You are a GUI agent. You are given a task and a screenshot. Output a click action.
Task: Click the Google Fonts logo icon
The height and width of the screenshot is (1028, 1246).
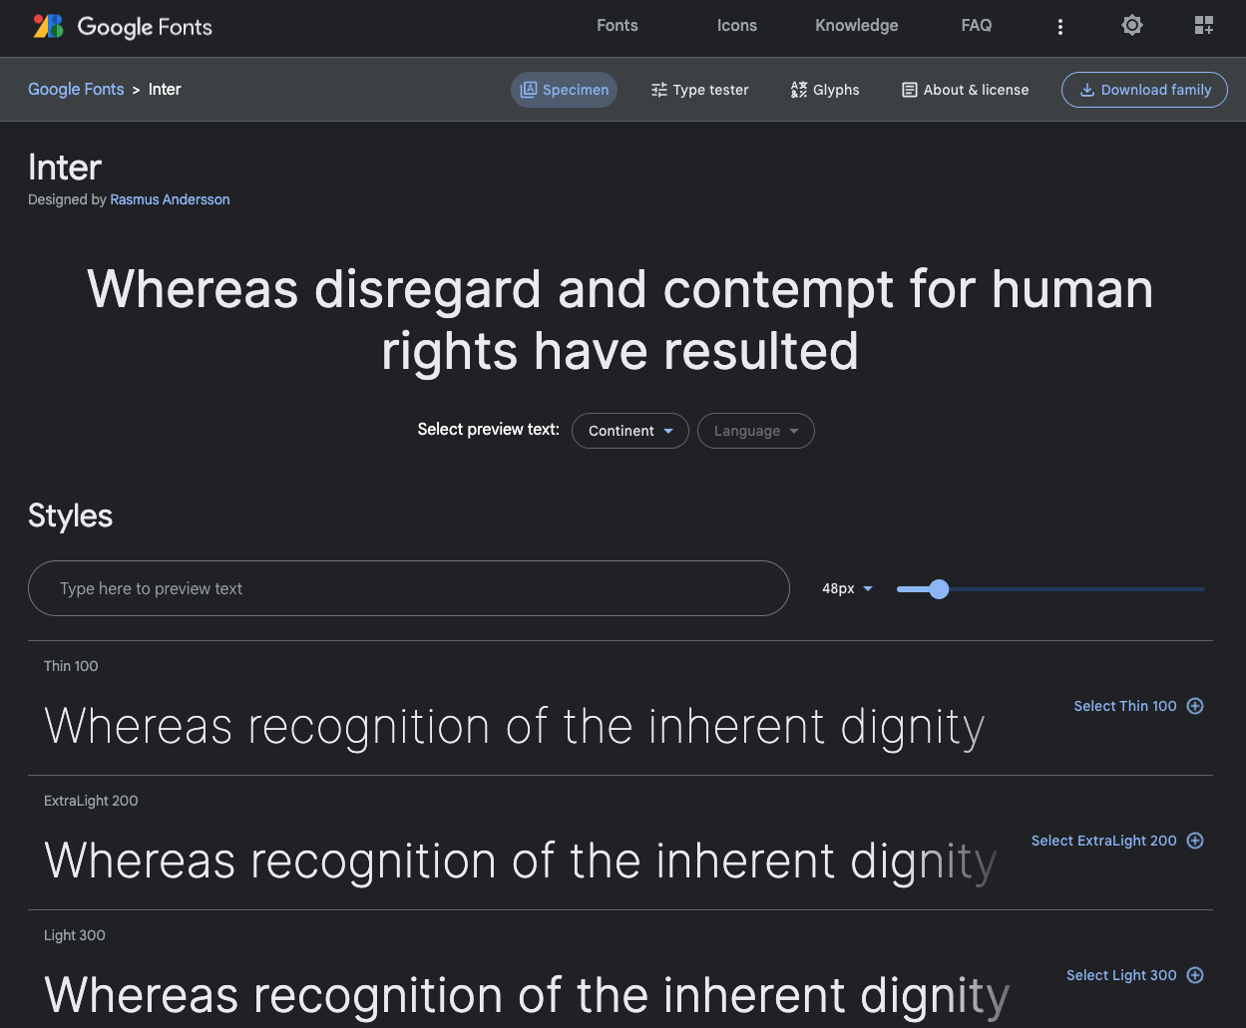coord(48,26)
